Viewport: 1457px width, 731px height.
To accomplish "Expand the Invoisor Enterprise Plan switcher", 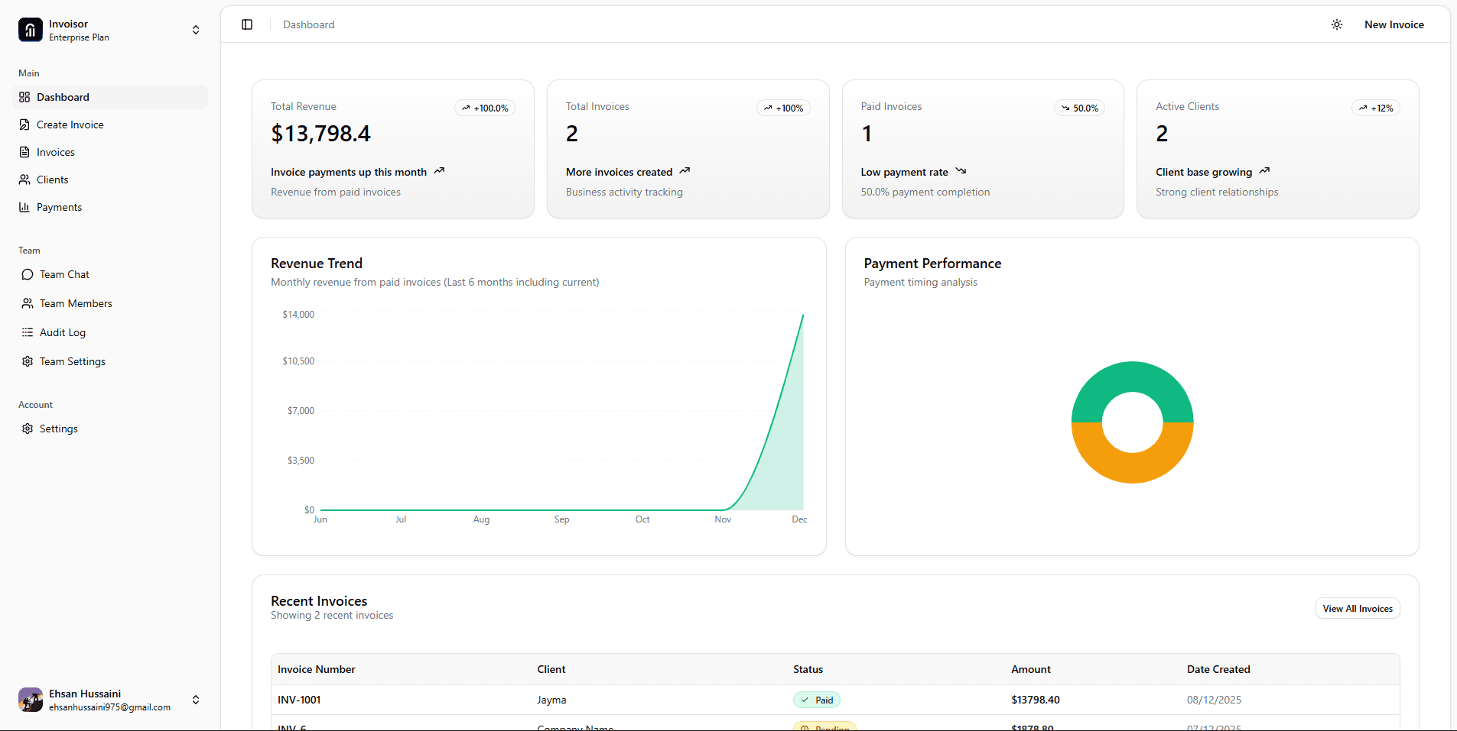I will (x=196, y=30).
